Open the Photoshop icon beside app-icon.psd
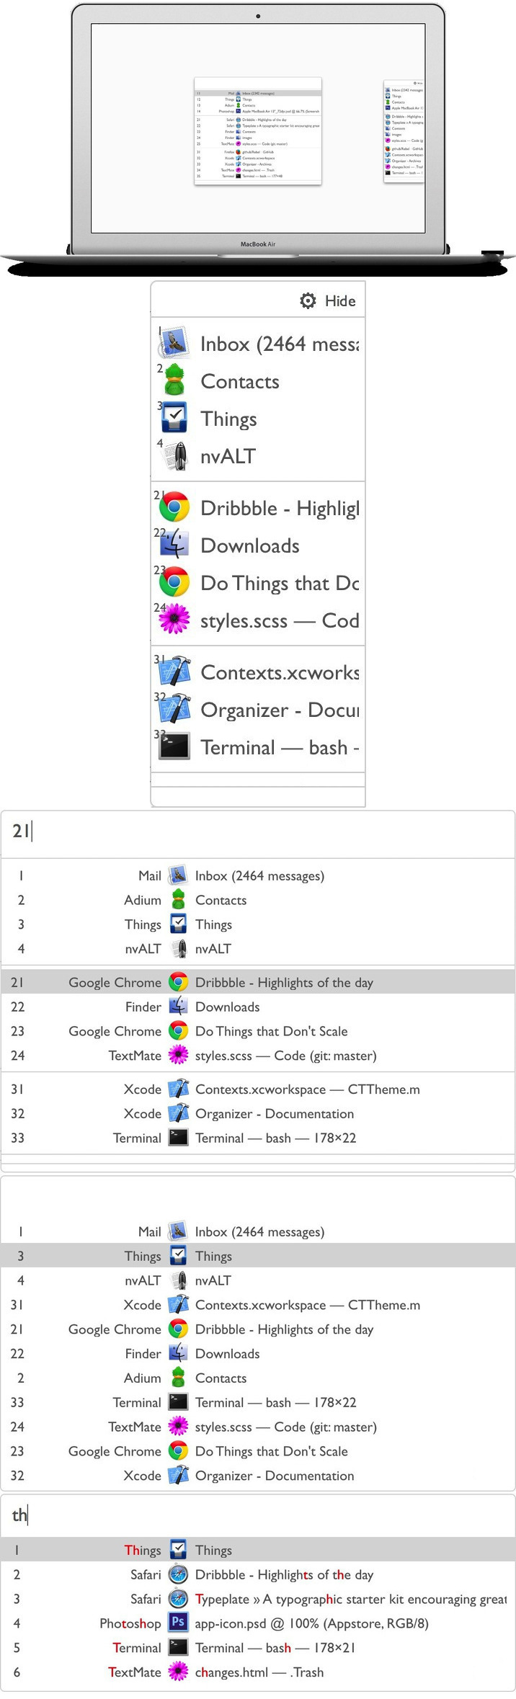516x1699 pixels. pyautogui.click(x=178, y=1623)
